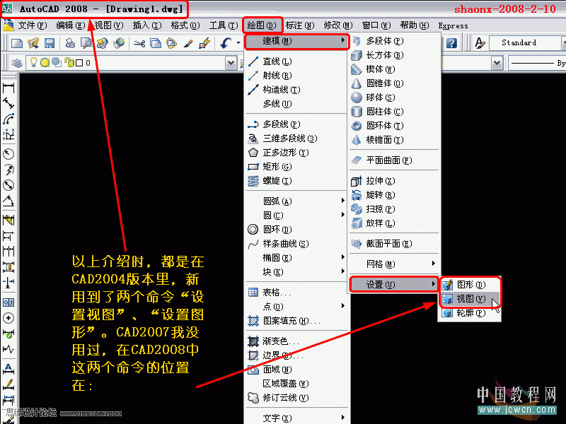Image resolution: width=566 pixels, height=424 pixels.
Task: Toggle the layer 0 freeze sun icon
Action: (x=45, y=63)
